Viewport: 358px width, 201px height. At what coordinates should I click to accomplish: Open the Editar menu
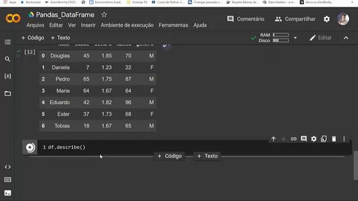[x=56, y=25]
